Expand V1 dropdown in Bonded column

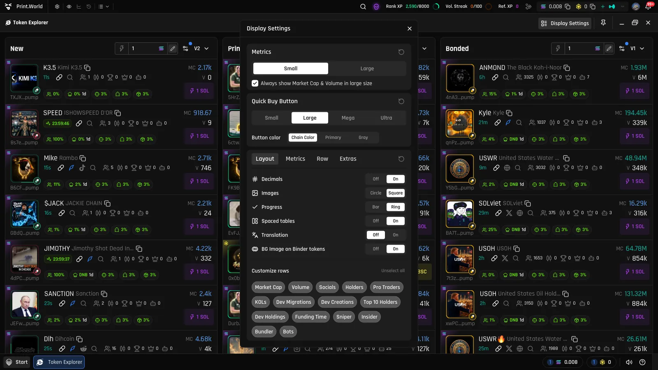[637, 49]
